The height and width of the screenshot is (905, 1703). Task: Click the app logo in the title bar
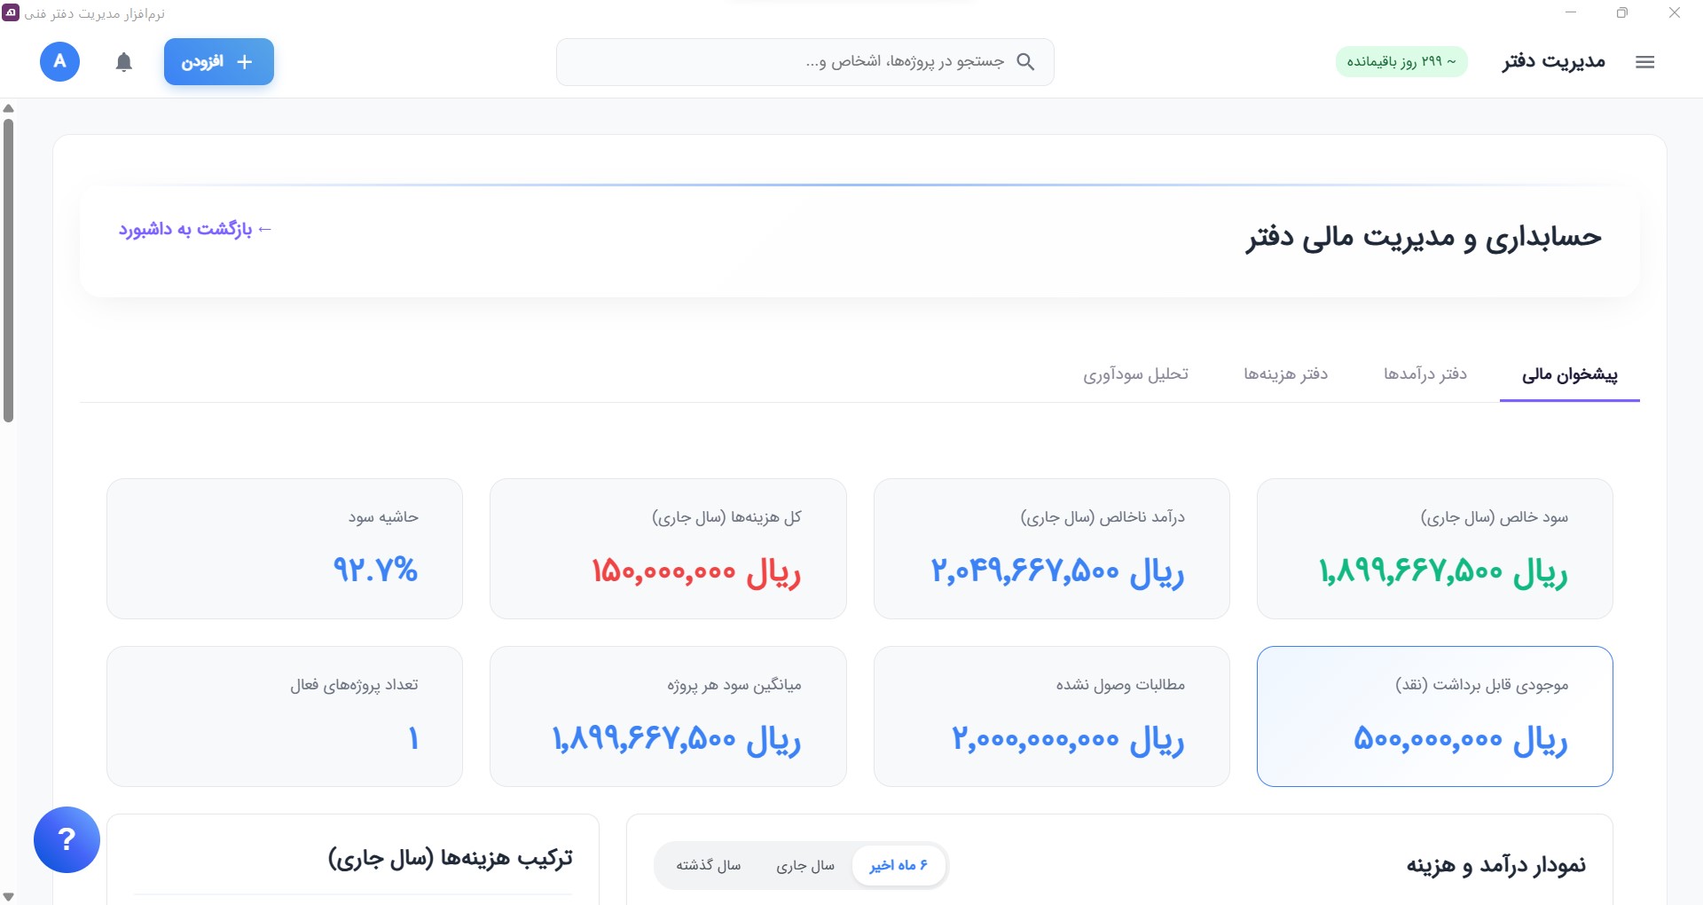click(x=12, y=13)
